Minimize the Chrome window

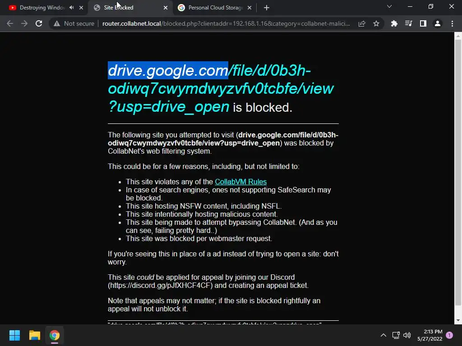(410, 6)
